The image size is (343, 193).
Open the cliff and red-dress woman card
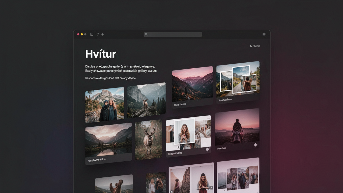pos(191,178)
